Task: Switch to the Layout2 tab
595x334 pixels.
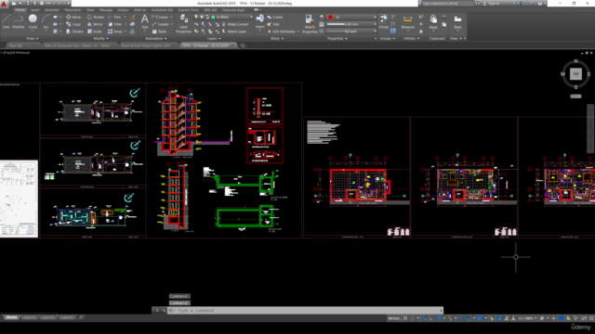Action: (30, 317)
